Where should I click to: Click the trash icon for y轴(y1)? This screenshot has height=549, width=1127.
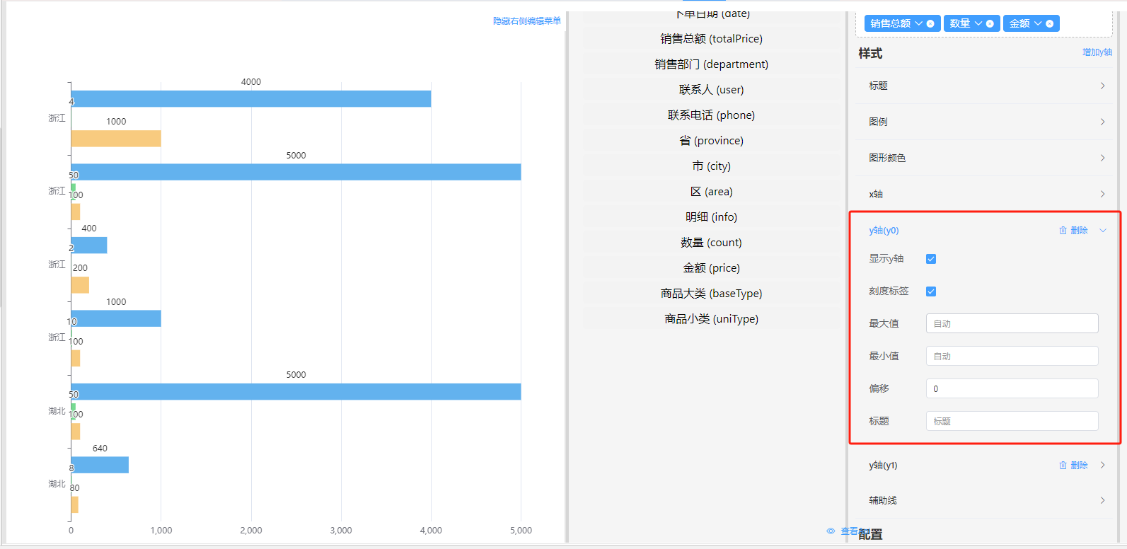click(1063, 466)
